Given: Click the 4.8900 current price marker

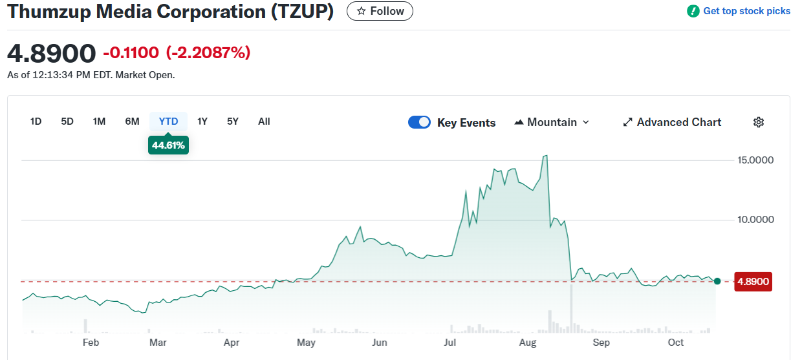Looking at the screenshot, I should pos(753,282).
